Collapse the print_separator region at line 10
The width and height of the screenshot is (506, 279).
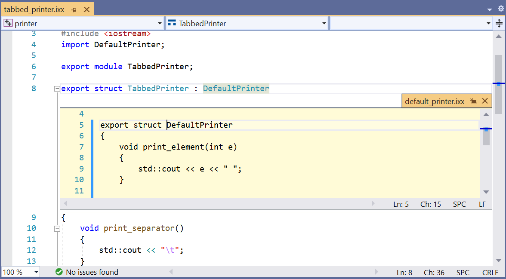click(x=57, y=228)
